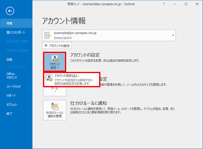Image resolution: width=203 pixels, height=149 pixels.
Task: Click the person-and-gear icon on アカウント設定 button
Action: [x=55, y=59]
